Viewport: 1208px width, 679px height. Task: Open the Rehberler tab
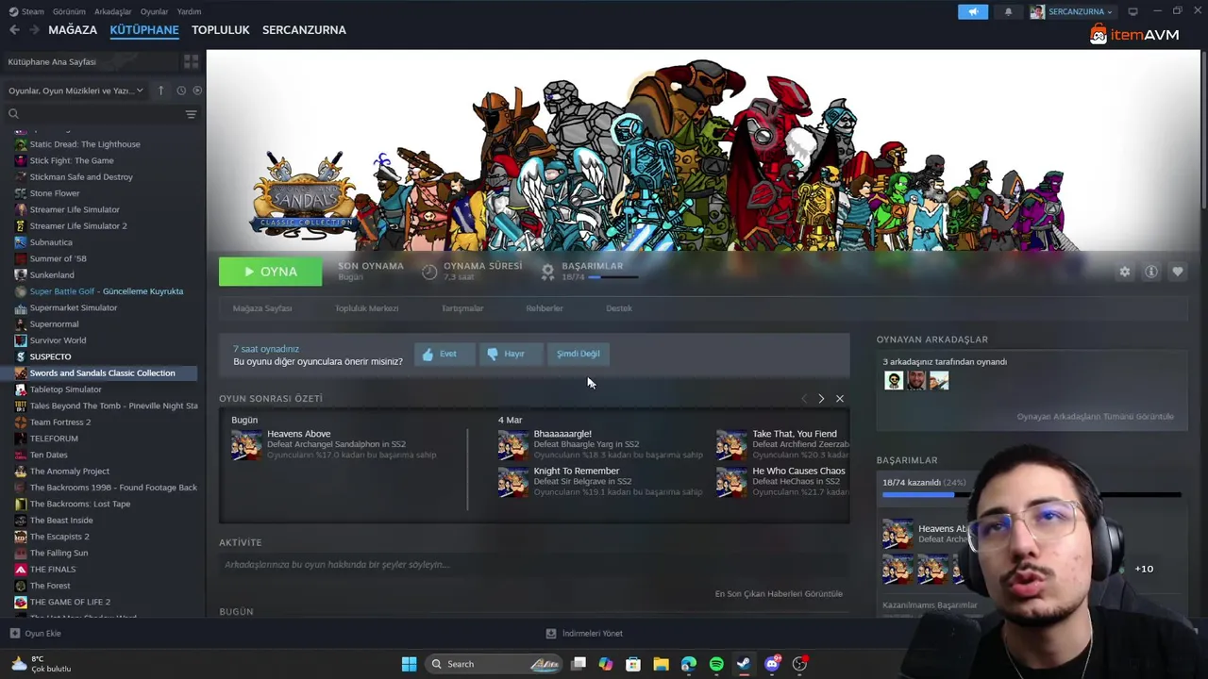pos(545,308)
